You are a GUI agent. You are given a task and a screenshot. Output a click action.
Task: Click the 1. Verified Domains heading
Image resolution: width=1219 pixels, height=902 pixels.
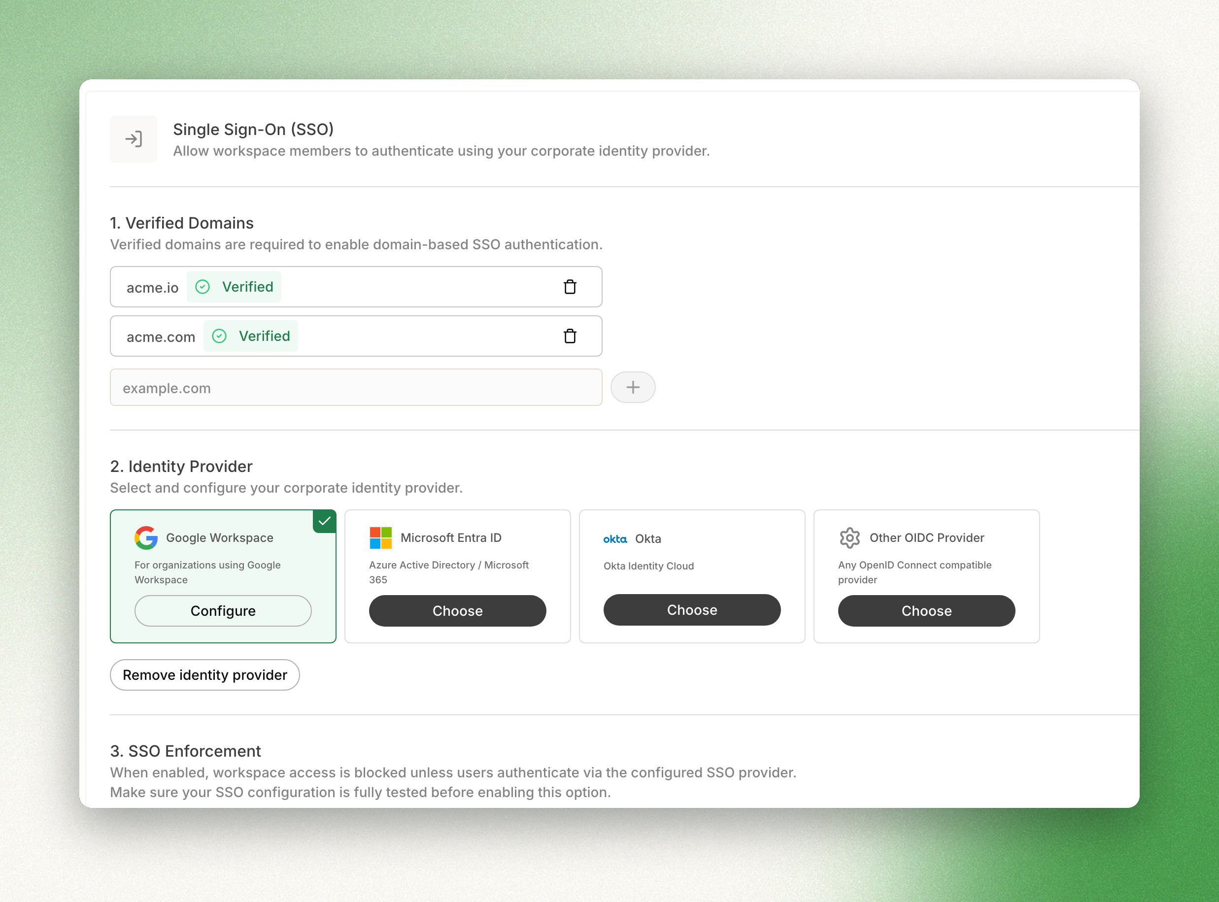(182, 223)
